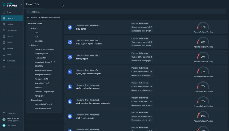Collapse the sidebar using the double-chevron icon
The width and height of the screenshot is (229, 131).
pyautogui.click(x=4, y=67)
